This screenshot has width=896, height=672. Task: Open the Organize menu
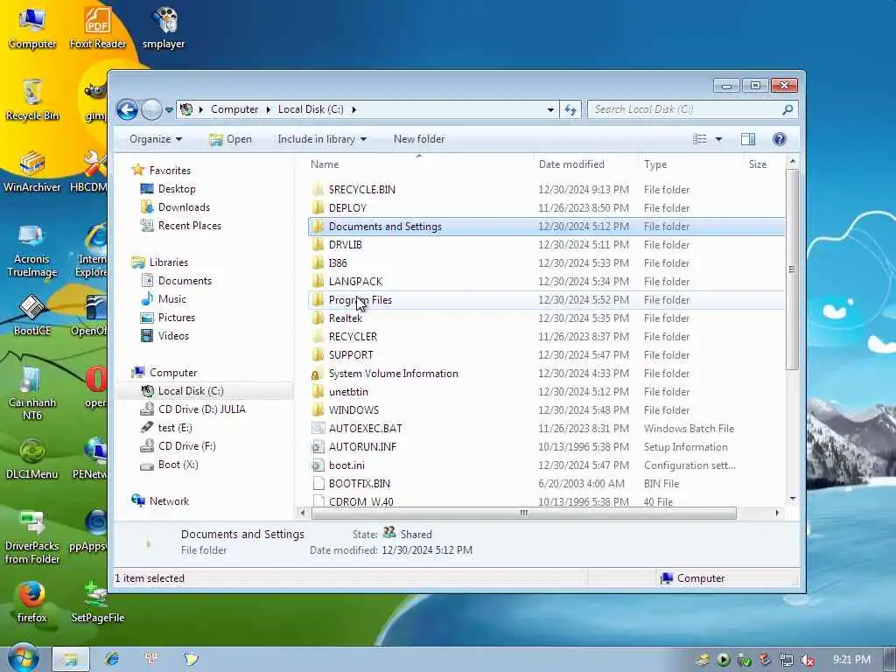point(156,139)
